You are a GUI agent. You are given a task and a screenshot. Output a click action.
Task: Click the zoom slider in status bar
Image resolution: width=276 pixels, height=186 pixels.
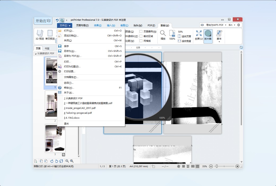coord(217,166)
